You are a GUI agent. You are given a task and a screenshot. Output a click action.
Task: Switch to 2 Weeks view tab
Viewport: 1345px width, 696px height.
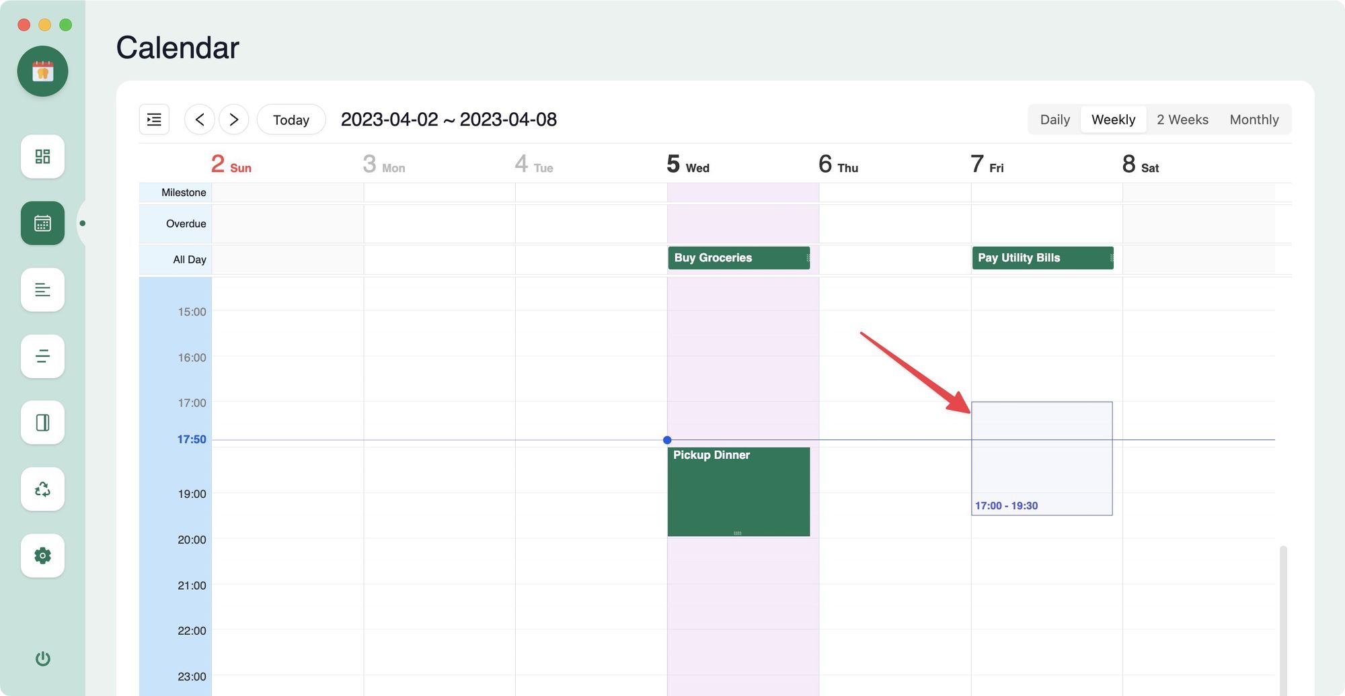1182,120
